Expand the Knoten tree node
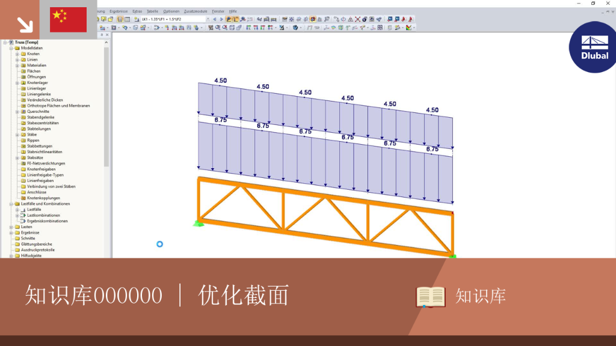This screenshot has height=346, width=616. 17,53
